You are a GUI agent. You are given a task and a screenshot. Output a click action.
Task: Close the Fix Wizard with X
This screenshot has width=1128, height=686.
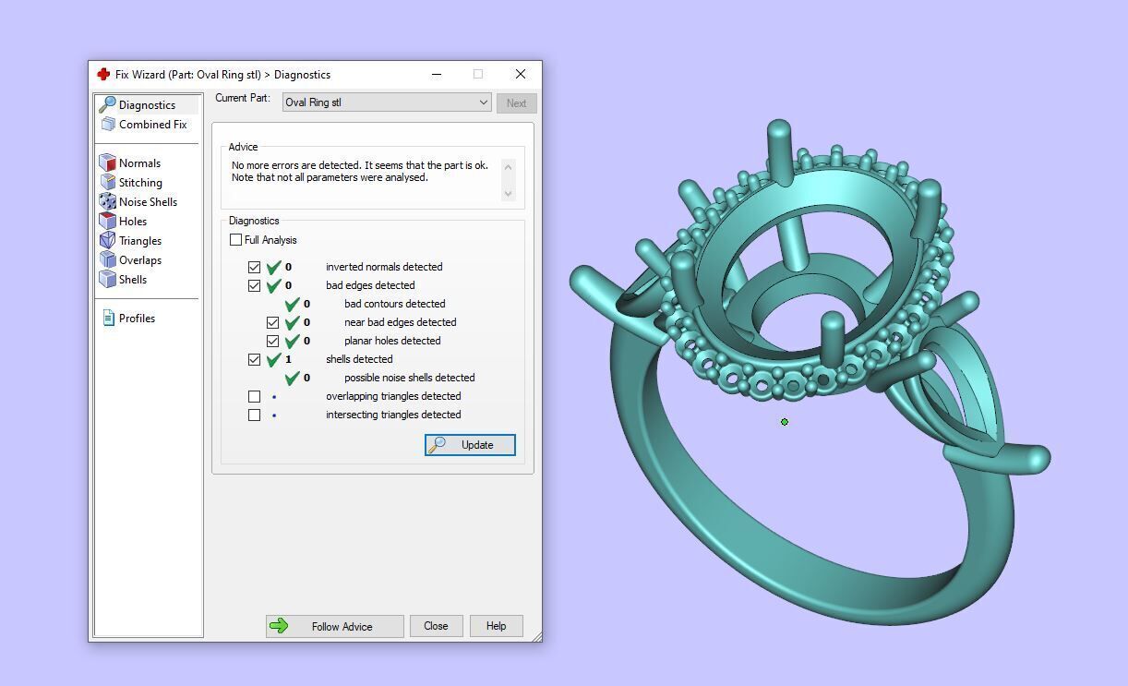521,74
